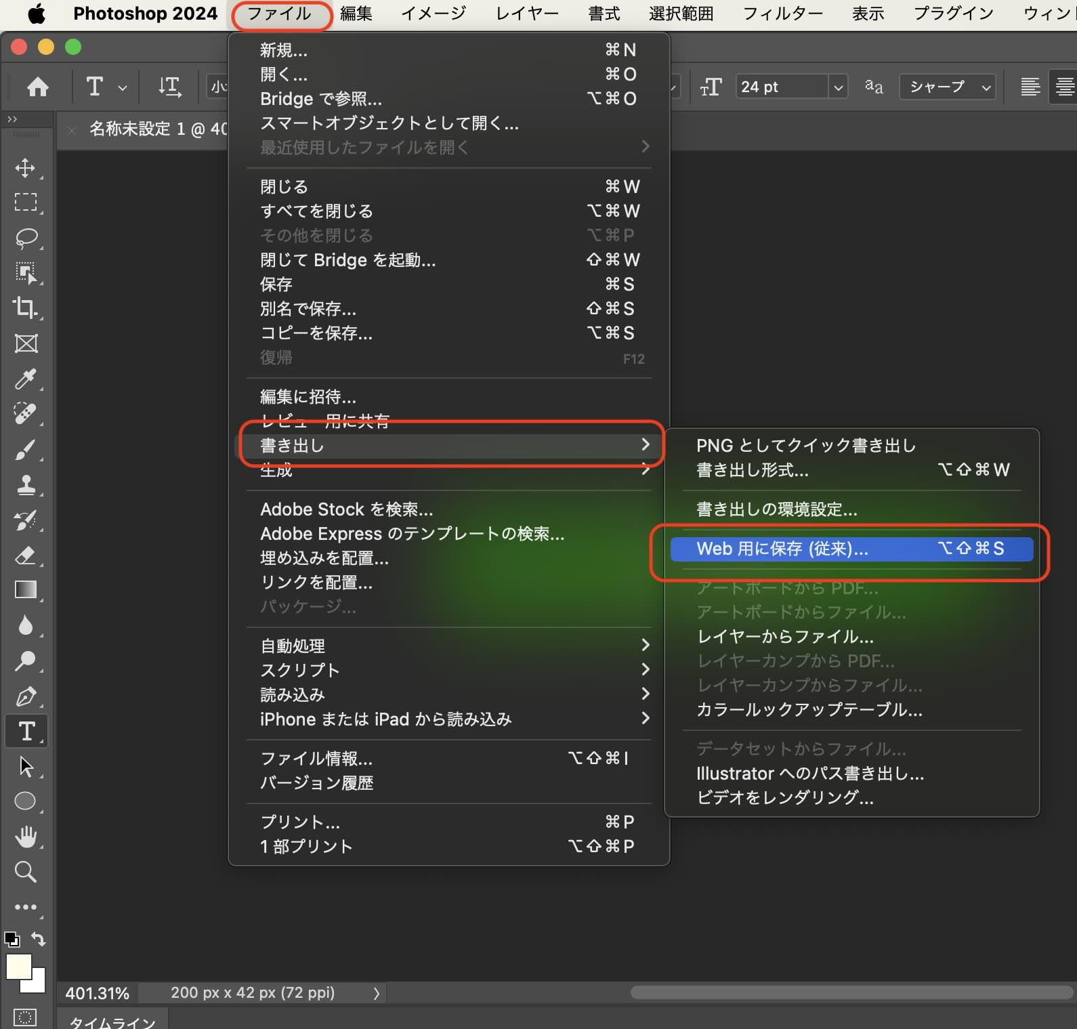Choose PNG としてクイック書き出し
The image size is (1077, 1029).
851,445
